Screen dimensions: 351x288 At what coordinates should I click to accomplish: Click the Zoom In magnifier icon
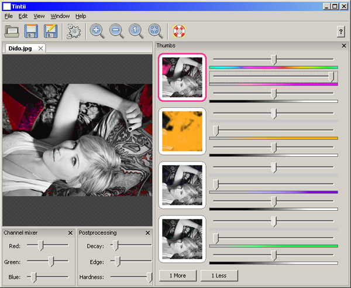pyautogui.click(x=97, y=32)
